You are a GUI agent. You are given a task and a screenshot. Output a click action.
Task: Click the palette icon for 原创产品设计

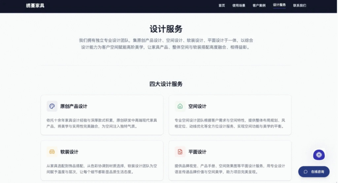coord(52,106)
